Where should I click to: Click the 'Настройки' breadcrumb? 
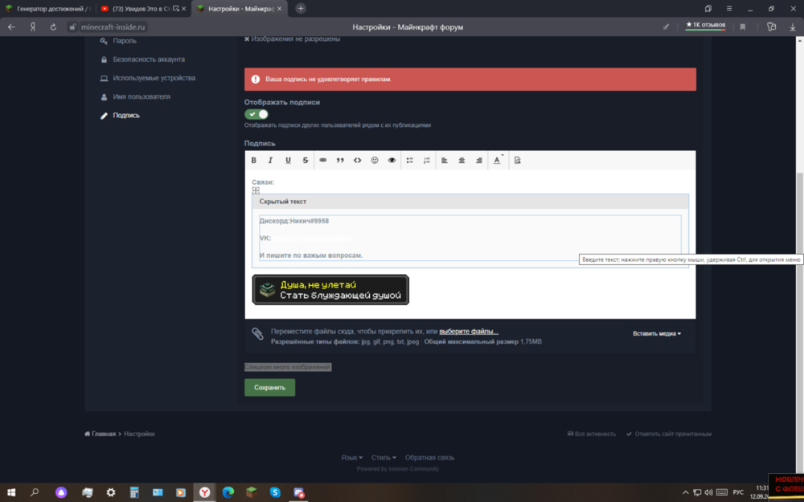tap(139, 434)
